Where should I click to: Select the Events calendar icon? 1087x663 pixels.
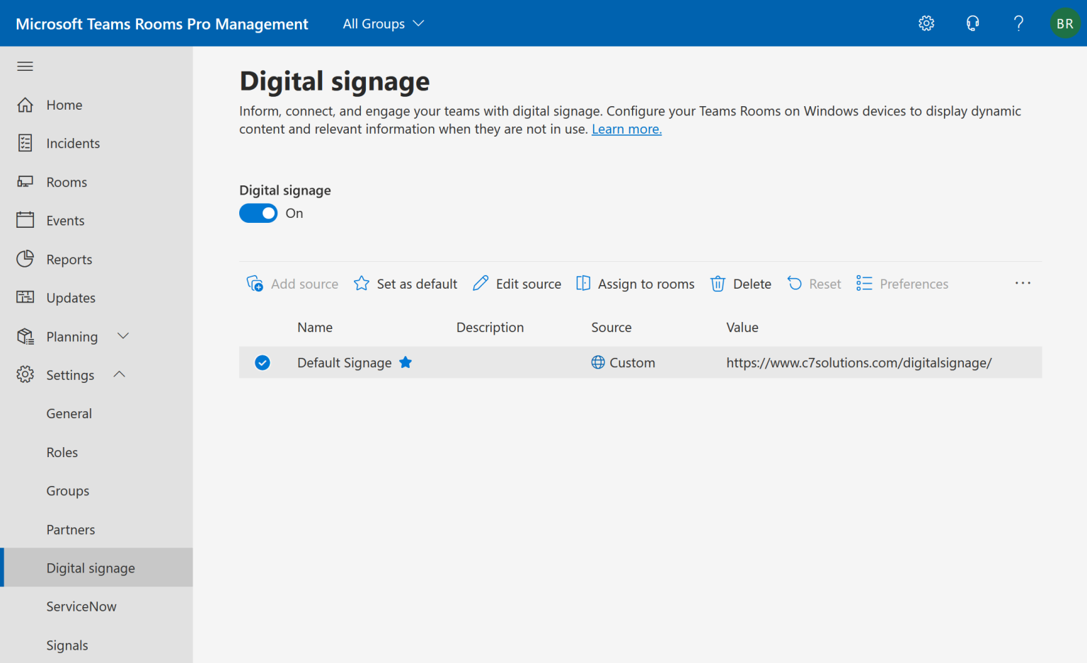[x=25, y=220]
